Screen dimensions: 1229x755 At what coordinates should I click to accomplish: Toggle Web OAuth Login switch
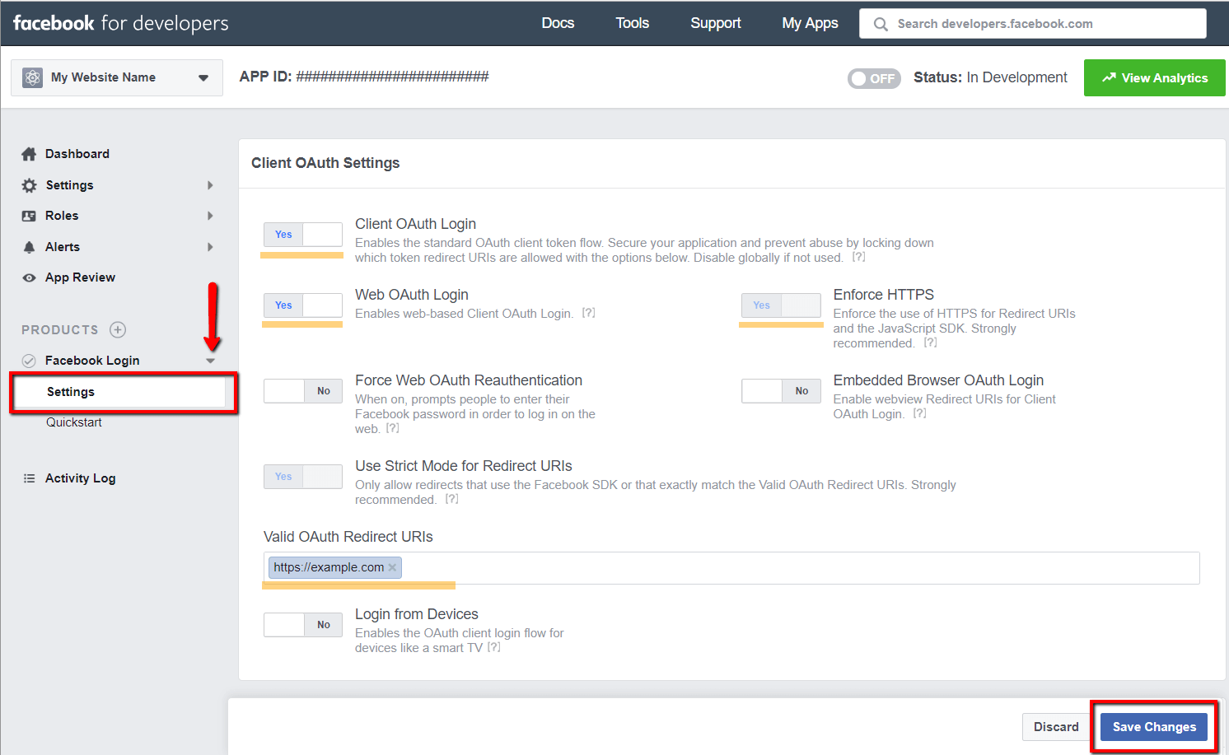tap(303, 305)
